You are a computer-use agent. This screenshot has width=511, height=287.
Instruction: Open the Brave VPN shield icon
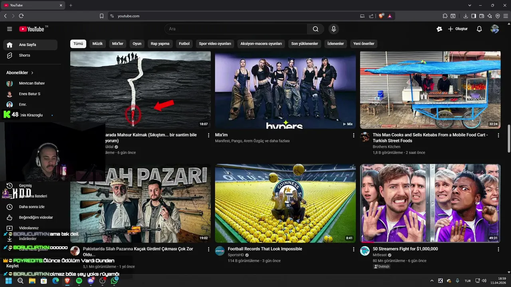pos(497,16)
